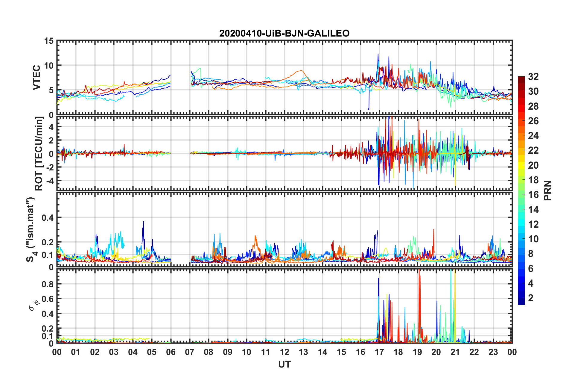Image resolution: width=569 pixels, height=381 pixels.
Task: Select x-axis hour tick 09
Action: (x=228, y=352)
